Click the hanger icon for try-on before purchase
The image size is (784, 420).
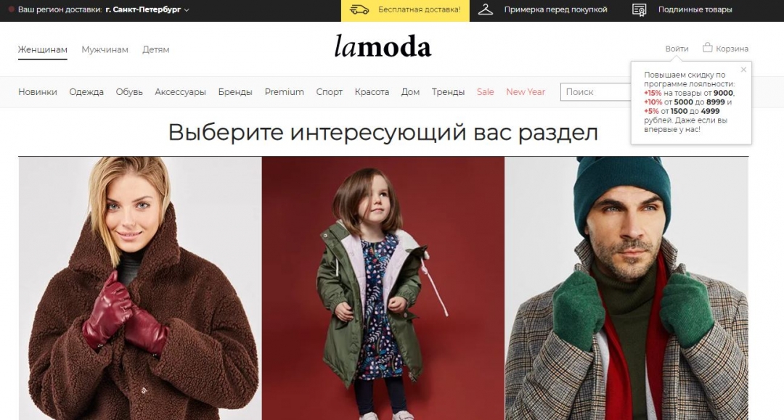pos(486,9)
